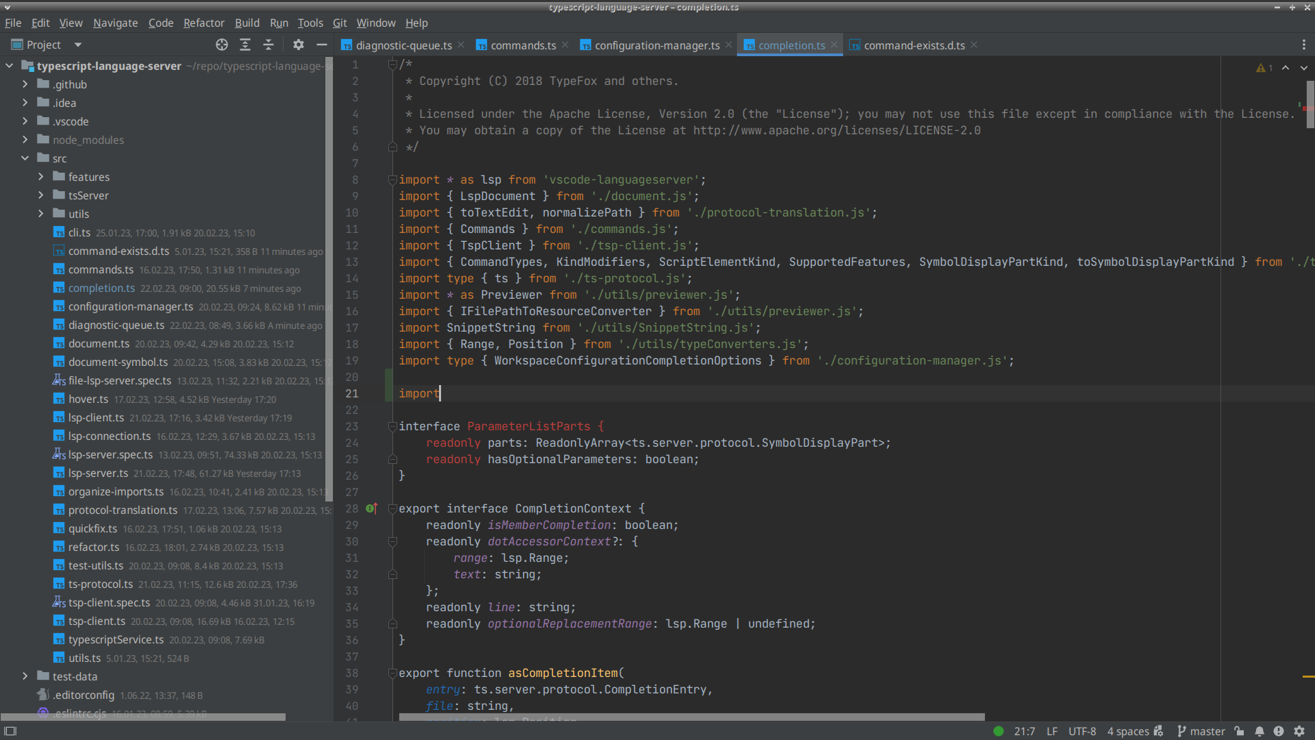Viewport: 1315px width, 740px height.
Task: Open the Build menu
Action: [247, 23]
